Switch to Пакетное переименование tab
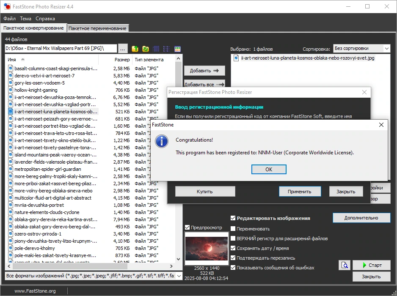Image resolution: width=397 pixels, height=296 pixels. pyautogui.click(x=97, y=28)
